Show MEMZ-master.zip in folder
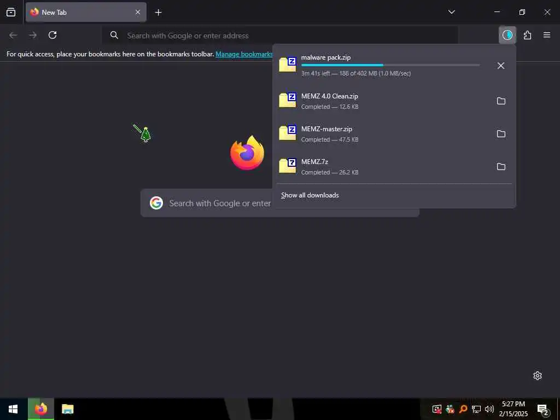This screenshot has width=560, height=420. pyautogui.click(x=501, y=134)
